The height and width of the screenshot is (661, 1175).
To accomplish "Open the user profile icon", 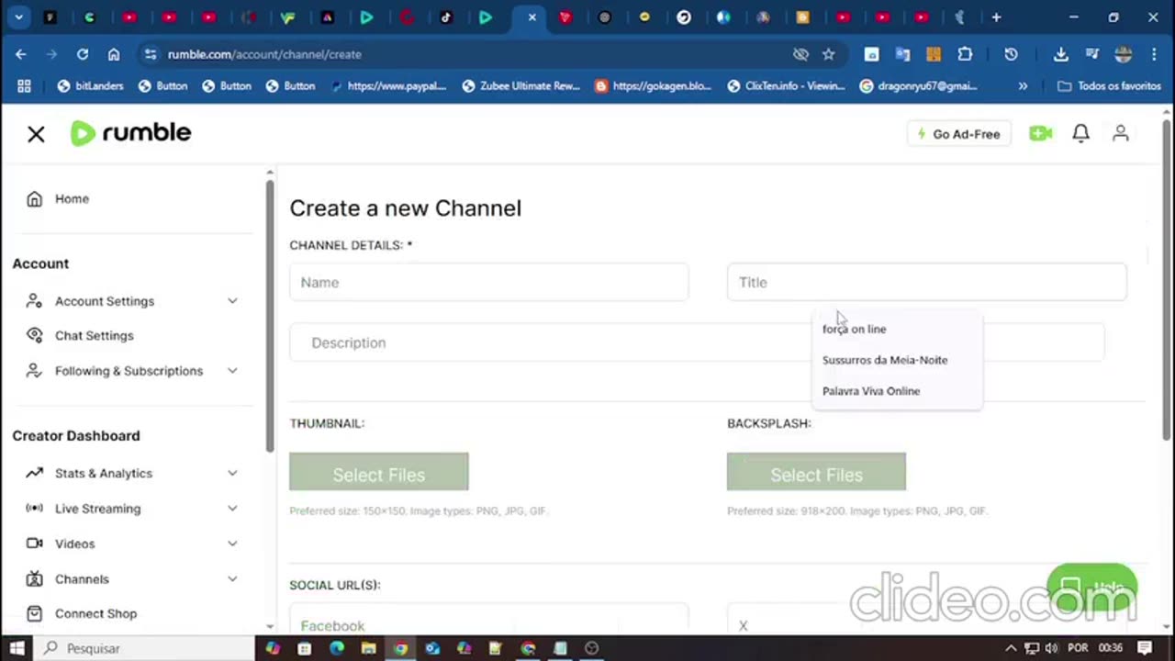I will [x=1121, y=134].
